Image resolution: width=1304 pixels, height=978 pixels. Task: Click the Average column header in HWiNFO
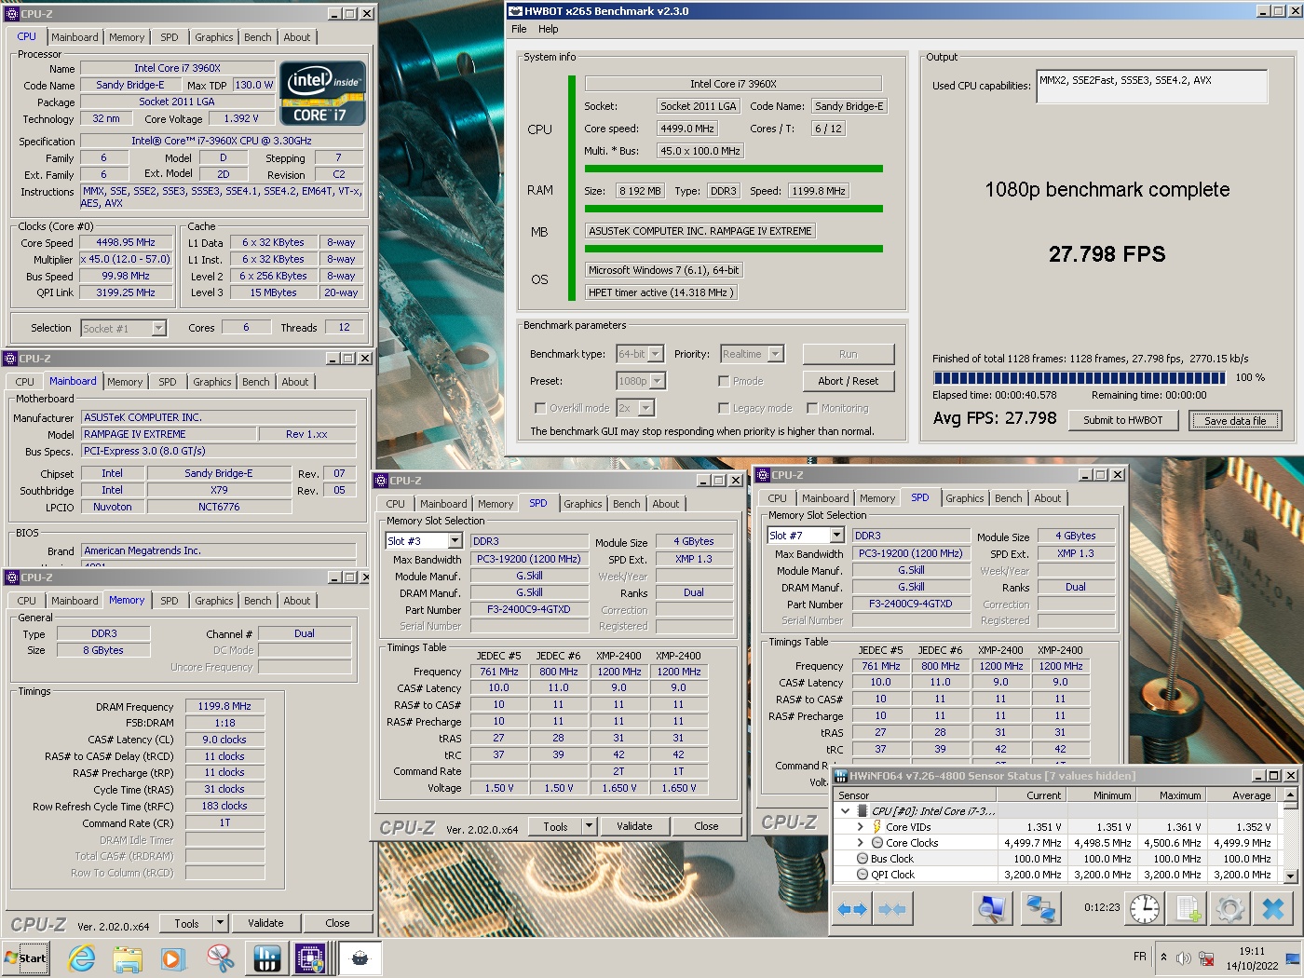click(x=1242, y=795)
